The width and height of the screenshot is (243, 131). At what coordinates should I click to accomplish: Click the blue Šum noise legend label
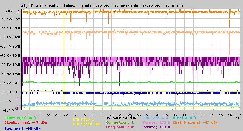click(x=22, y=129)
